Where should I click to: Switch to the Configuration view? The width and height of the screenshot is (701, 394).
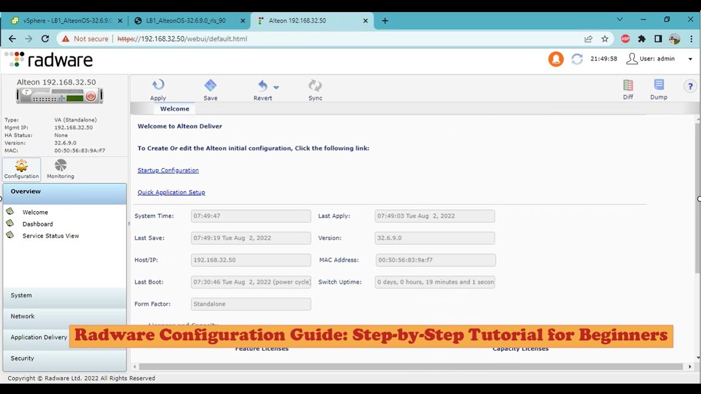(x=21, y=170)
